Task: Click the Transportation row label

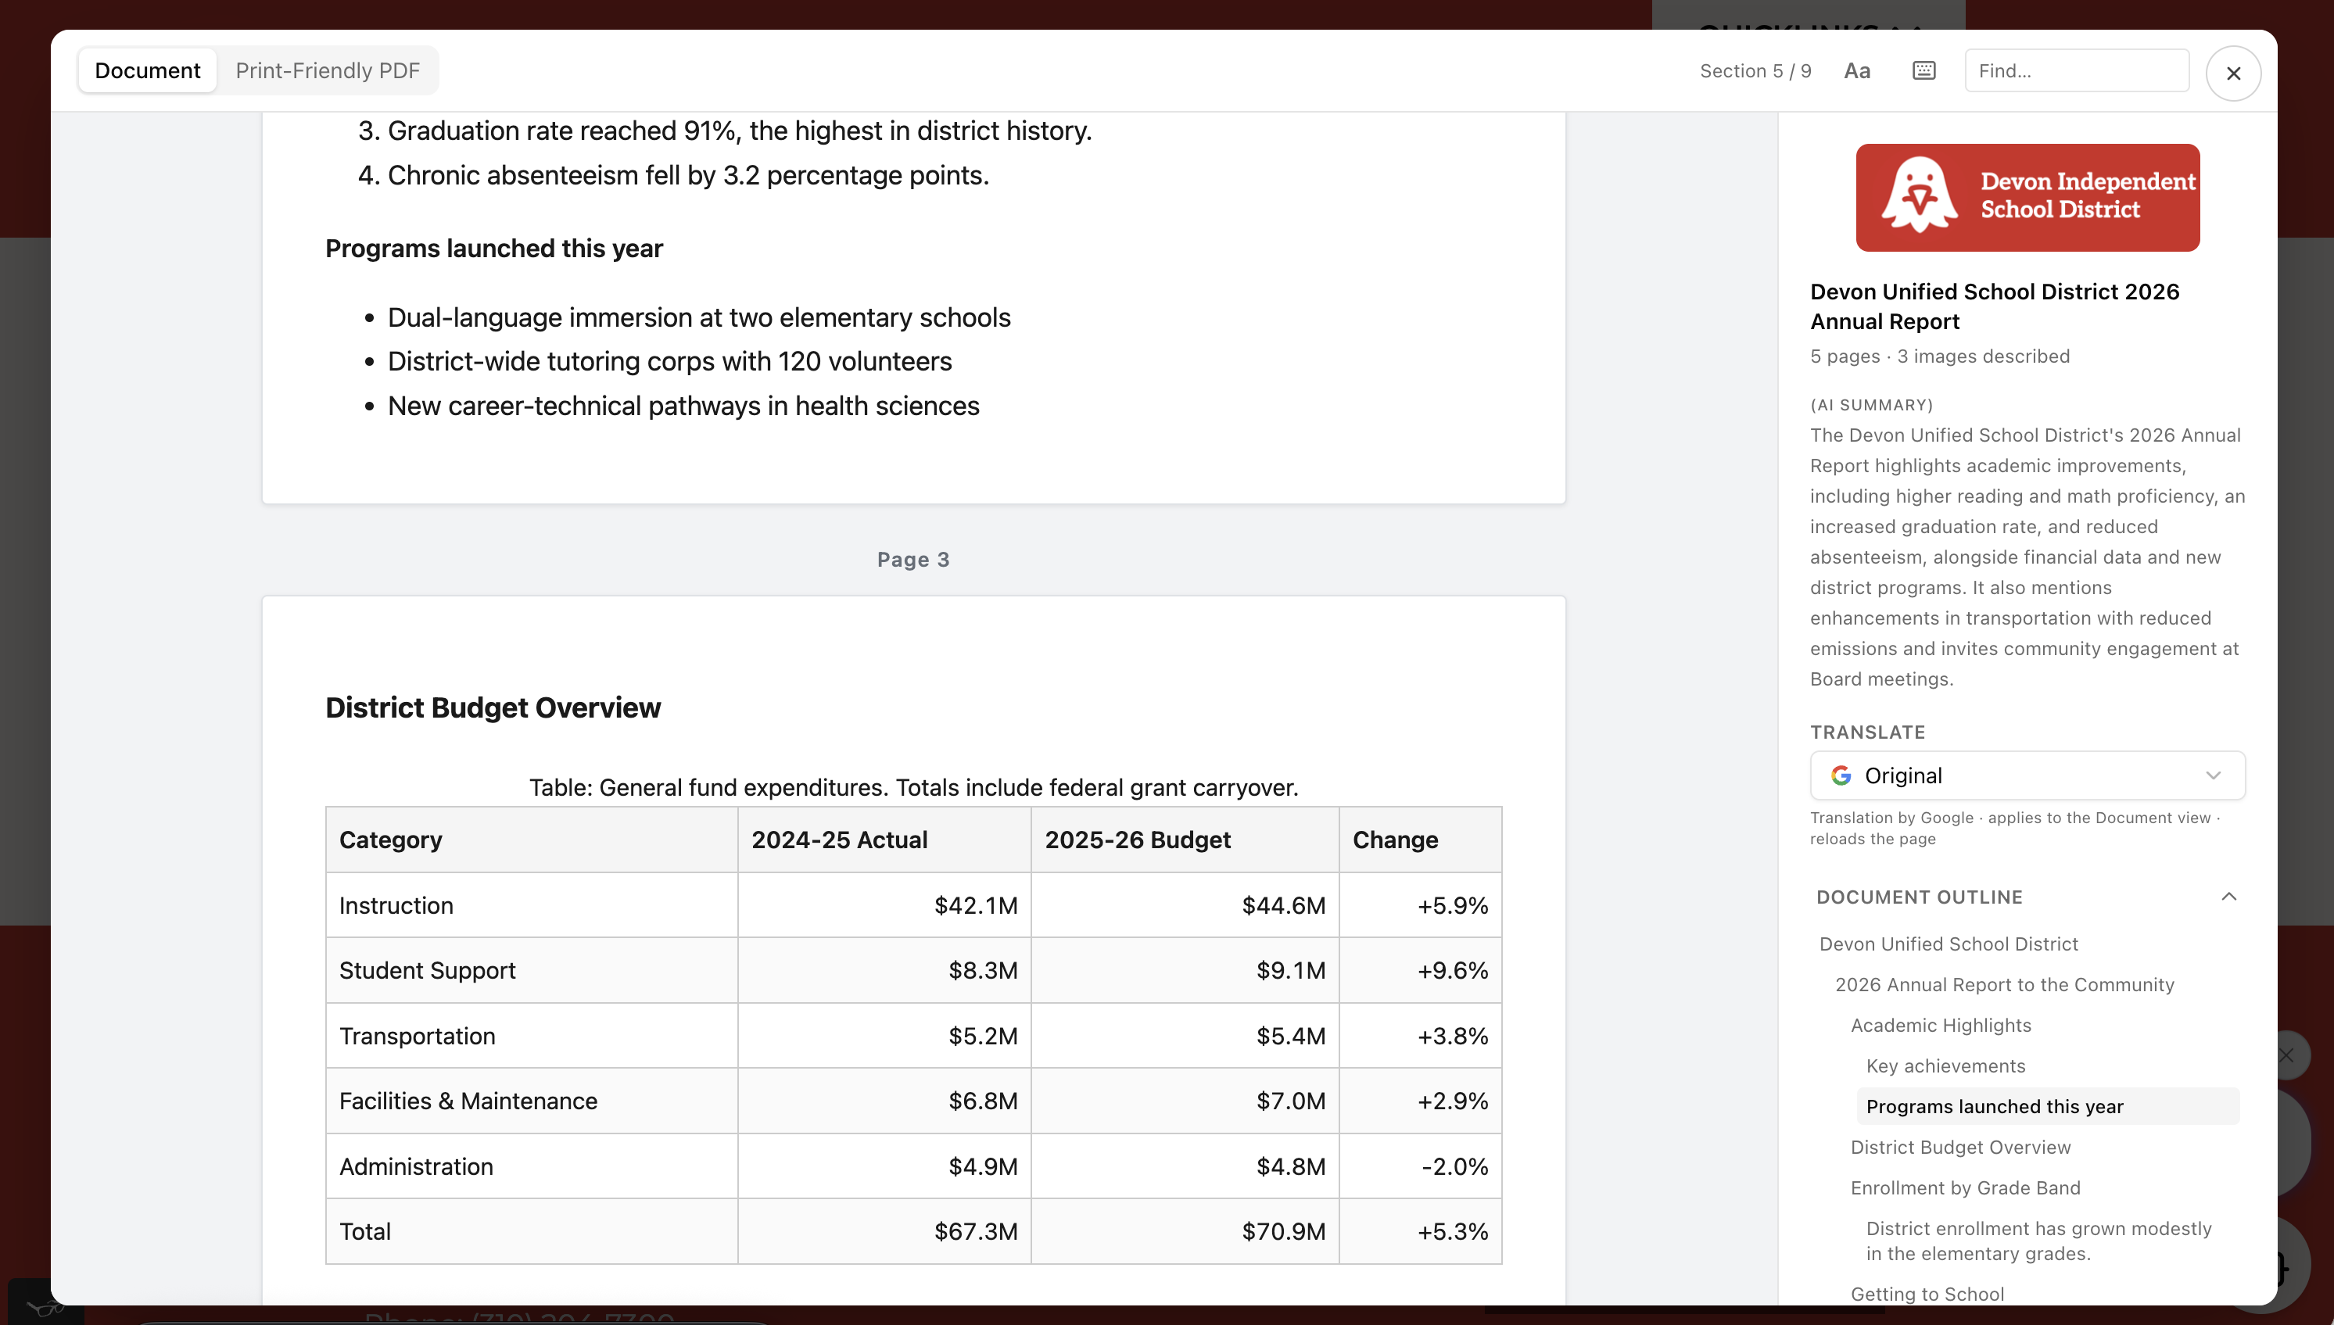Action: [417, 1036]
